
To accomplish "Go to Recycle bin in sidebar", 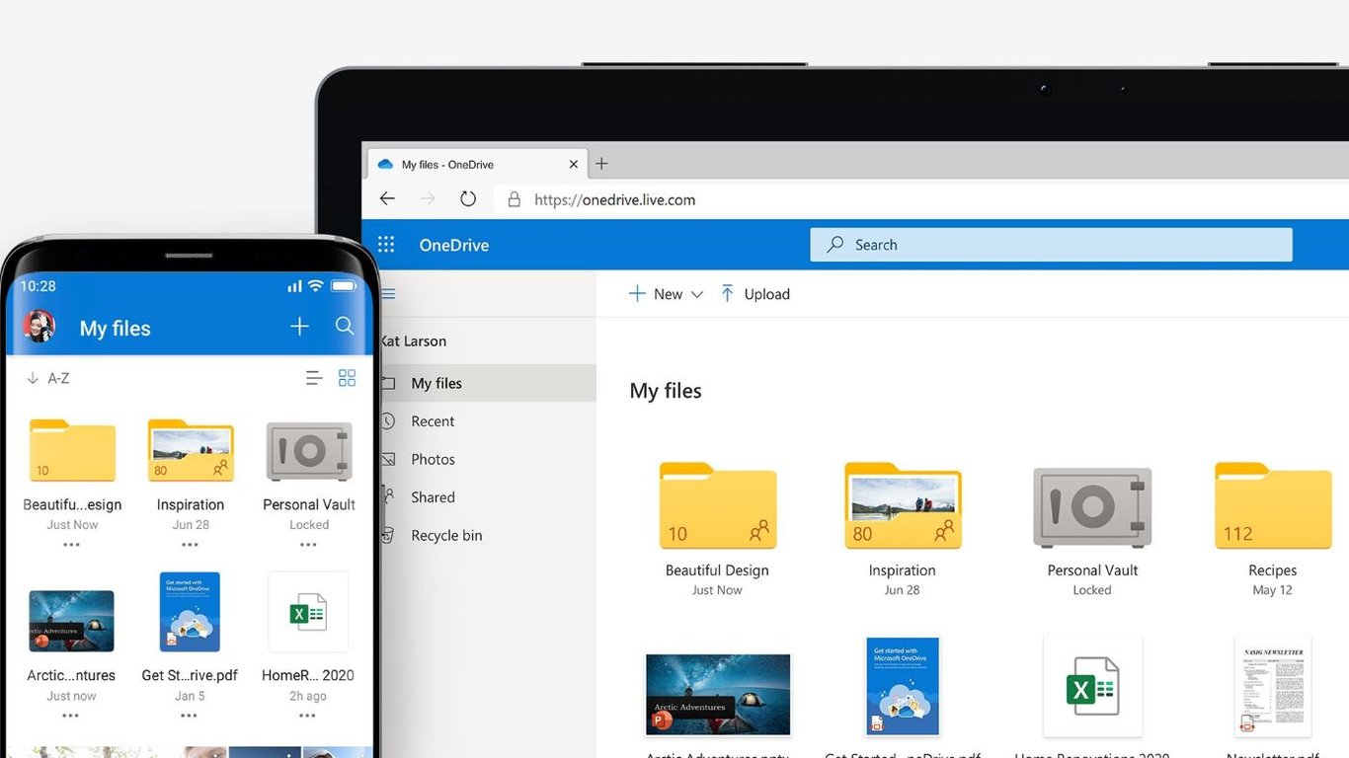I will tap(446, 536).
